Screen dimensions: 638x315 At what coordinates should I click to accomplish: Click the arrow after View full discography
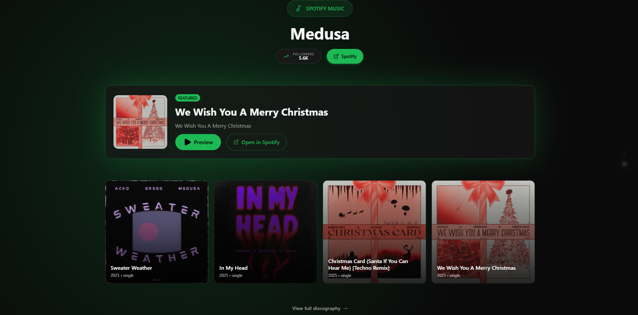click(x=345, y=308)
